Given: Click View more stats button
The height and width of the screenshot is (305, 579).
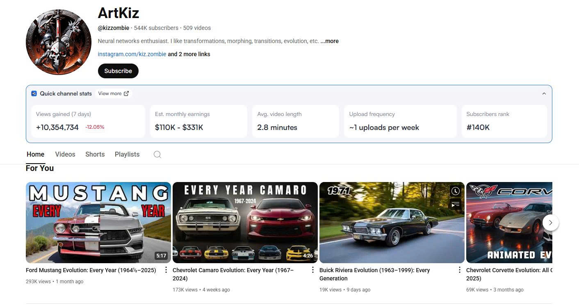Looking at the screenshot, I should click(x=114, y=93).
